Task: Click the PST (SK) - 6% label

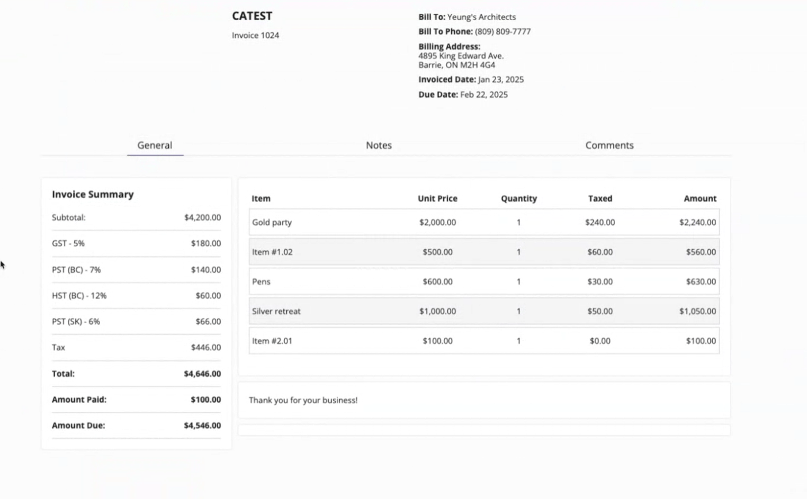Action: pyautogui.click(x=76, y=322)
